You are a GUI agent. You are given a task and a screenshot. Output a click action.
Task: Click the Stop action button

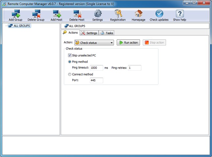coord(154,43)
